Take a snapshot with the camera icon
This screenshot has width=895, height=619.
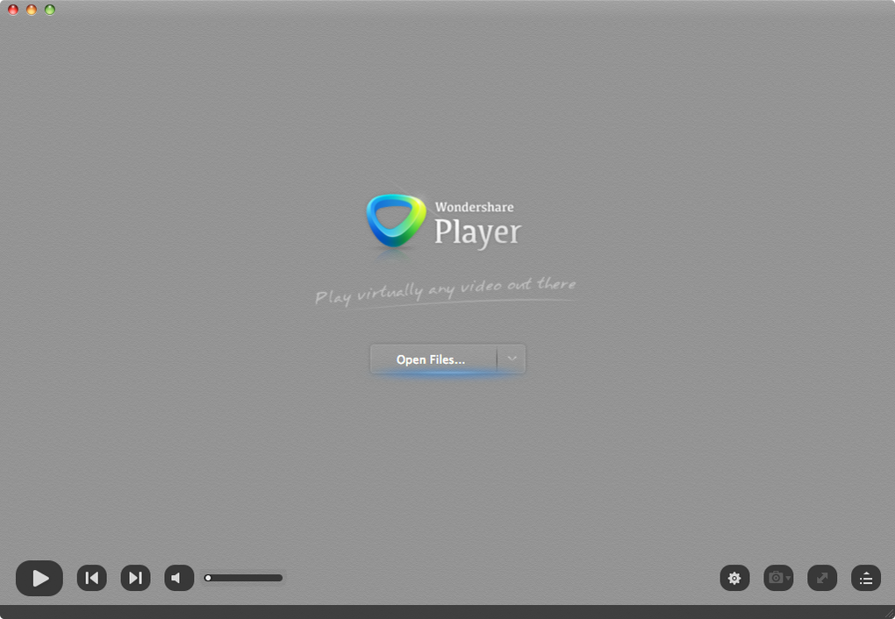(x=776, y=578)
